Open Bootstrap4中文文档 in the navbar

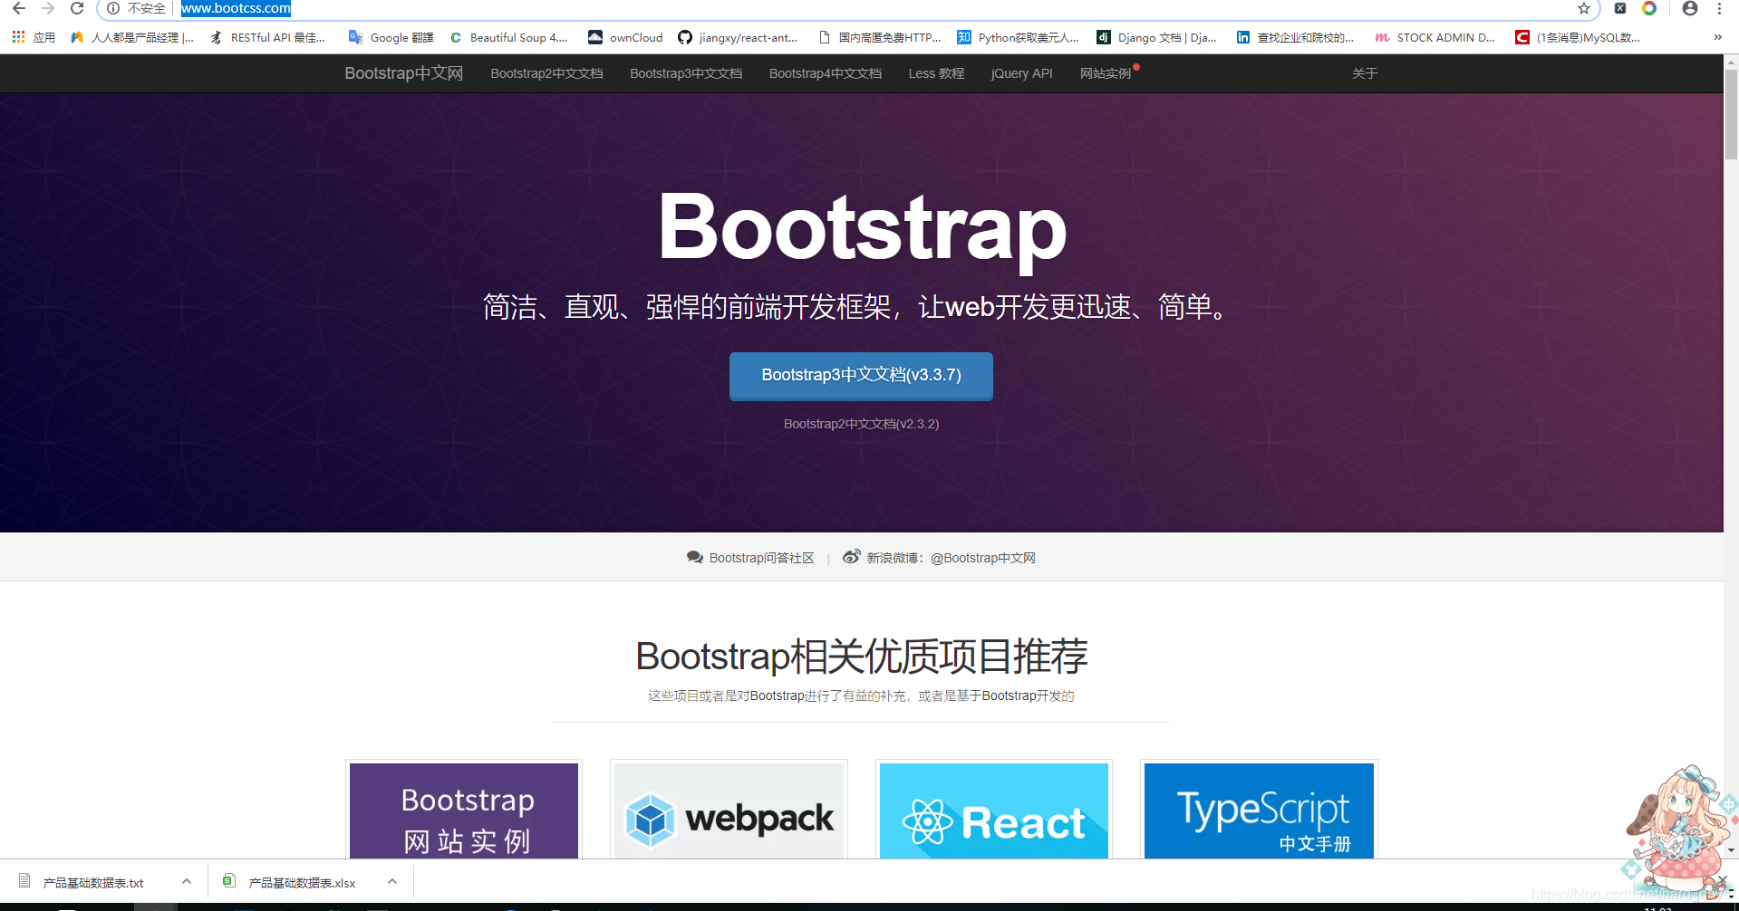tap(826, 73)
